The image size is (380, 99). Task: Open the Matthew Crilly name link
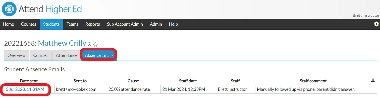click(62, 43)
